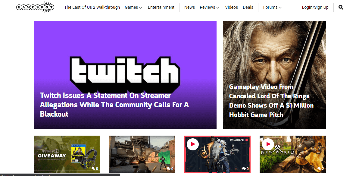The width and height of the screenshot is (359, 176).
Task: Open the GameSpot Giveaway thumbnail
Action: (67, 154)
